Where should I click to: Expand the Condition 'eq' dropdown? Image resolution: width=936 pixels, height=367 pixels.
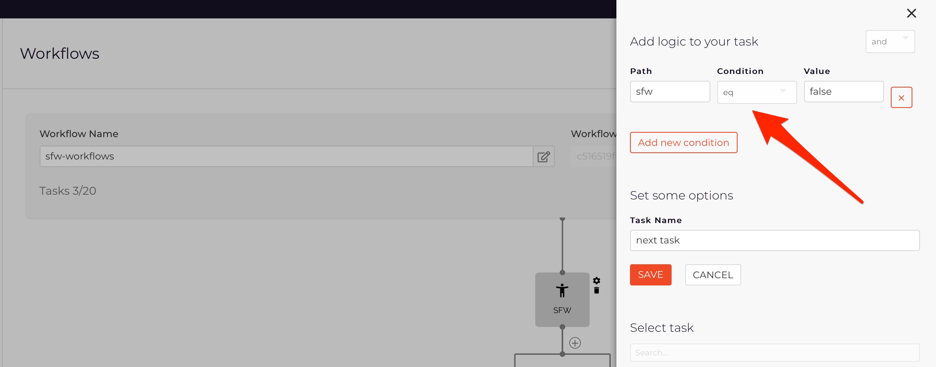point(756,92)
